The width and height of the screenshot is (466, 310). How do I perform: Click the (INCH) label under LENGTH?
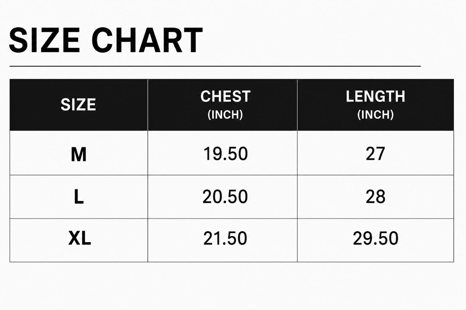(375, 115)
